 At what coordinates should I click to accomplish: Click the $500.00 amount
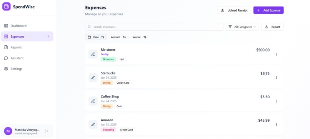(263, 50)
